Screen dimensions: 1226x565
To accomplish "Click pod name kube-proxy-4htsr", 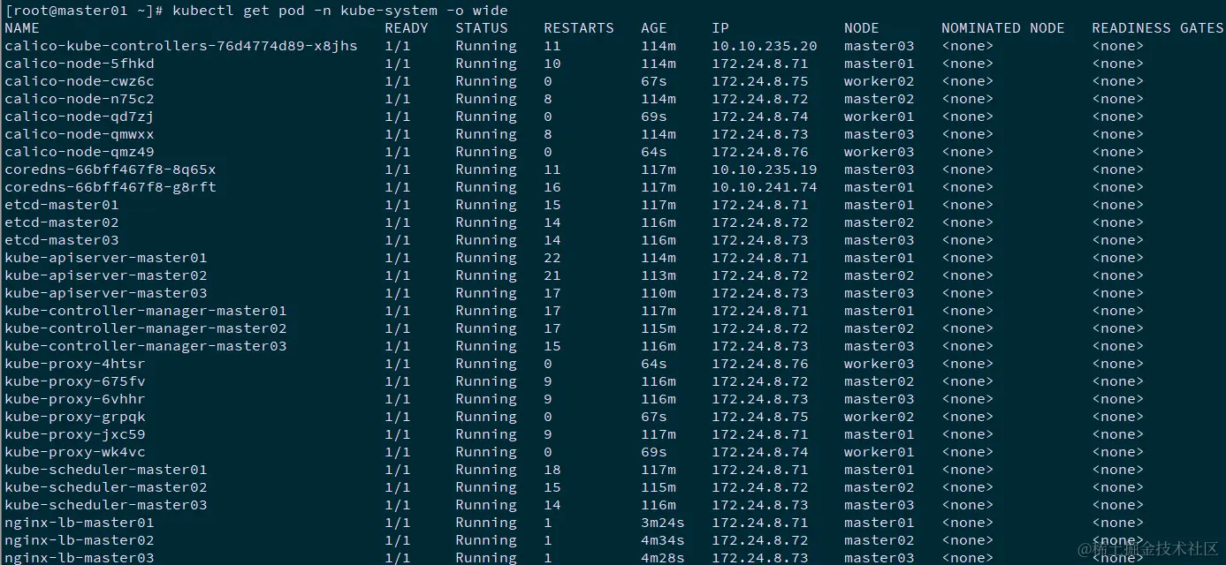I will pos(75,364).
